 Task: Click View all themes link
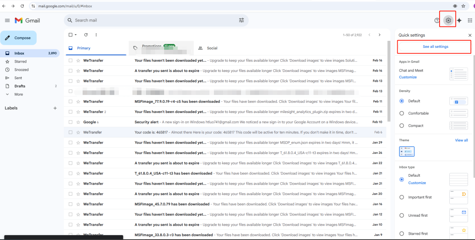(461, 140)
